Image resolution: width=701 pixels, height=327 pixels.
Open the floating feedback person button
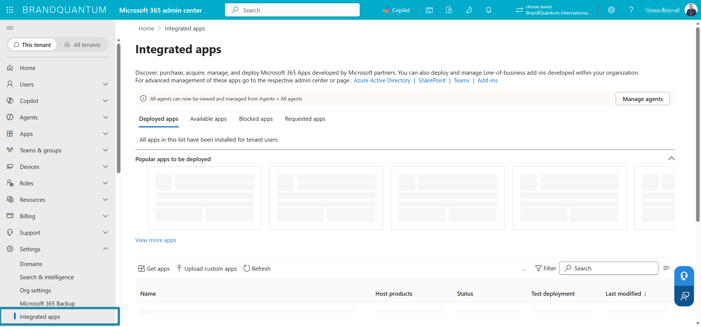(684, 296)
